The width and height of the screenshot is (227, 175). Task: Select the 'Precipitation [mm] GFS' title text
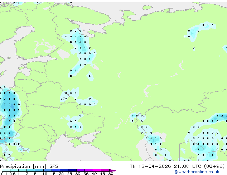point(29,166)
